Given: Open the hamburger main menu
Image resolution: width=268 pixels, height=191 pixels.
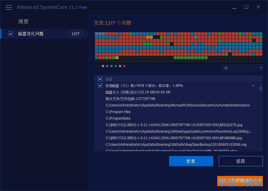Looking at the screenshot, I should click(x=9, y=7).
